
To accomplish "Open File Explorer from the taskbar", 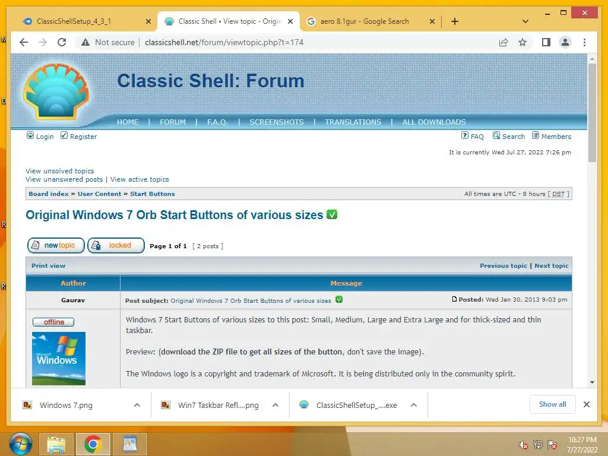I will click(56, 444).
